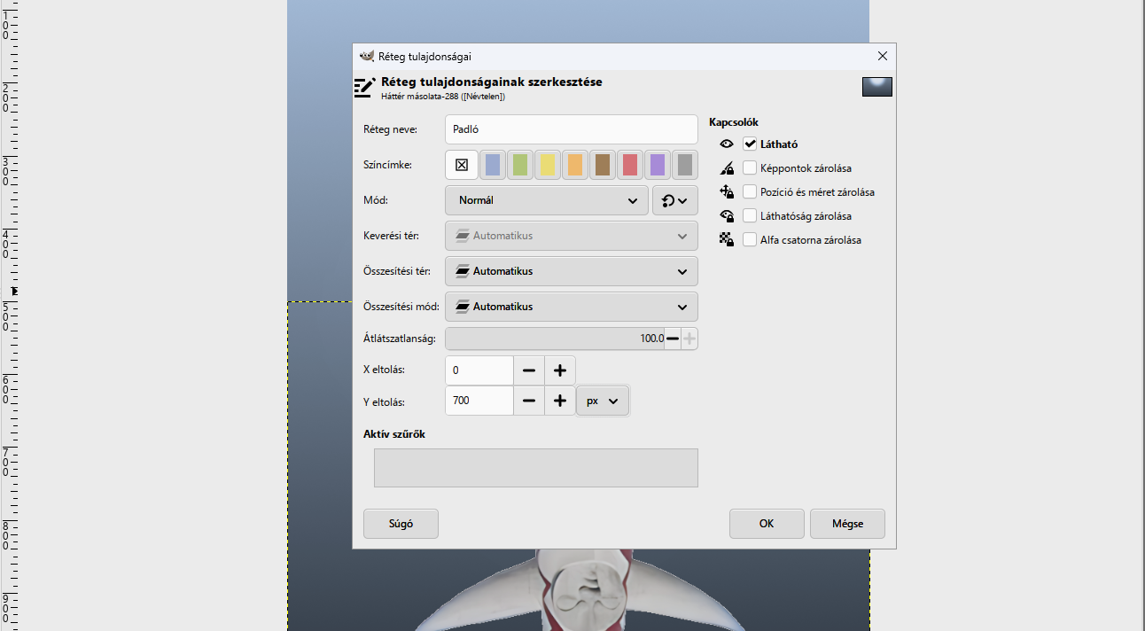Click the paintbrush lock icon for pixels
Image resolution: width=1145 pixels, height=631 pixels.
727,167
